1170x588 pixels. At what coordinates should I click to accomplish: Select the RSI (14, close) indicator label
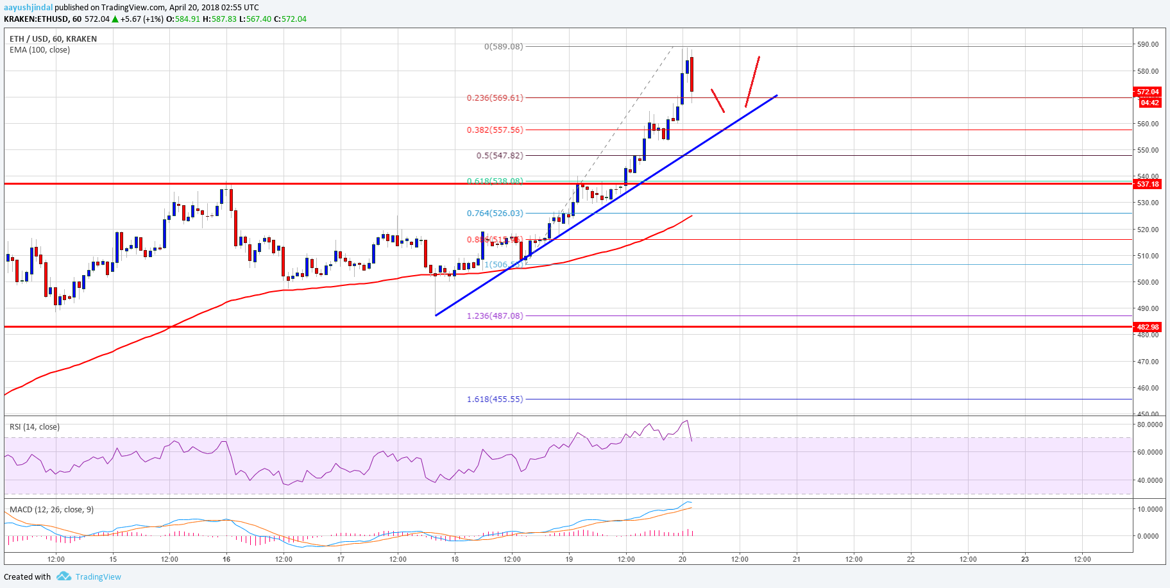[x=35, y=427]
